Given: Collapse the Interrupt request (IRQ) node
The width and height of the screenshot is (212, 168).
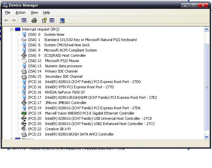Looking at the screenshot, I should pyautogui.click(x=12, y=29).
